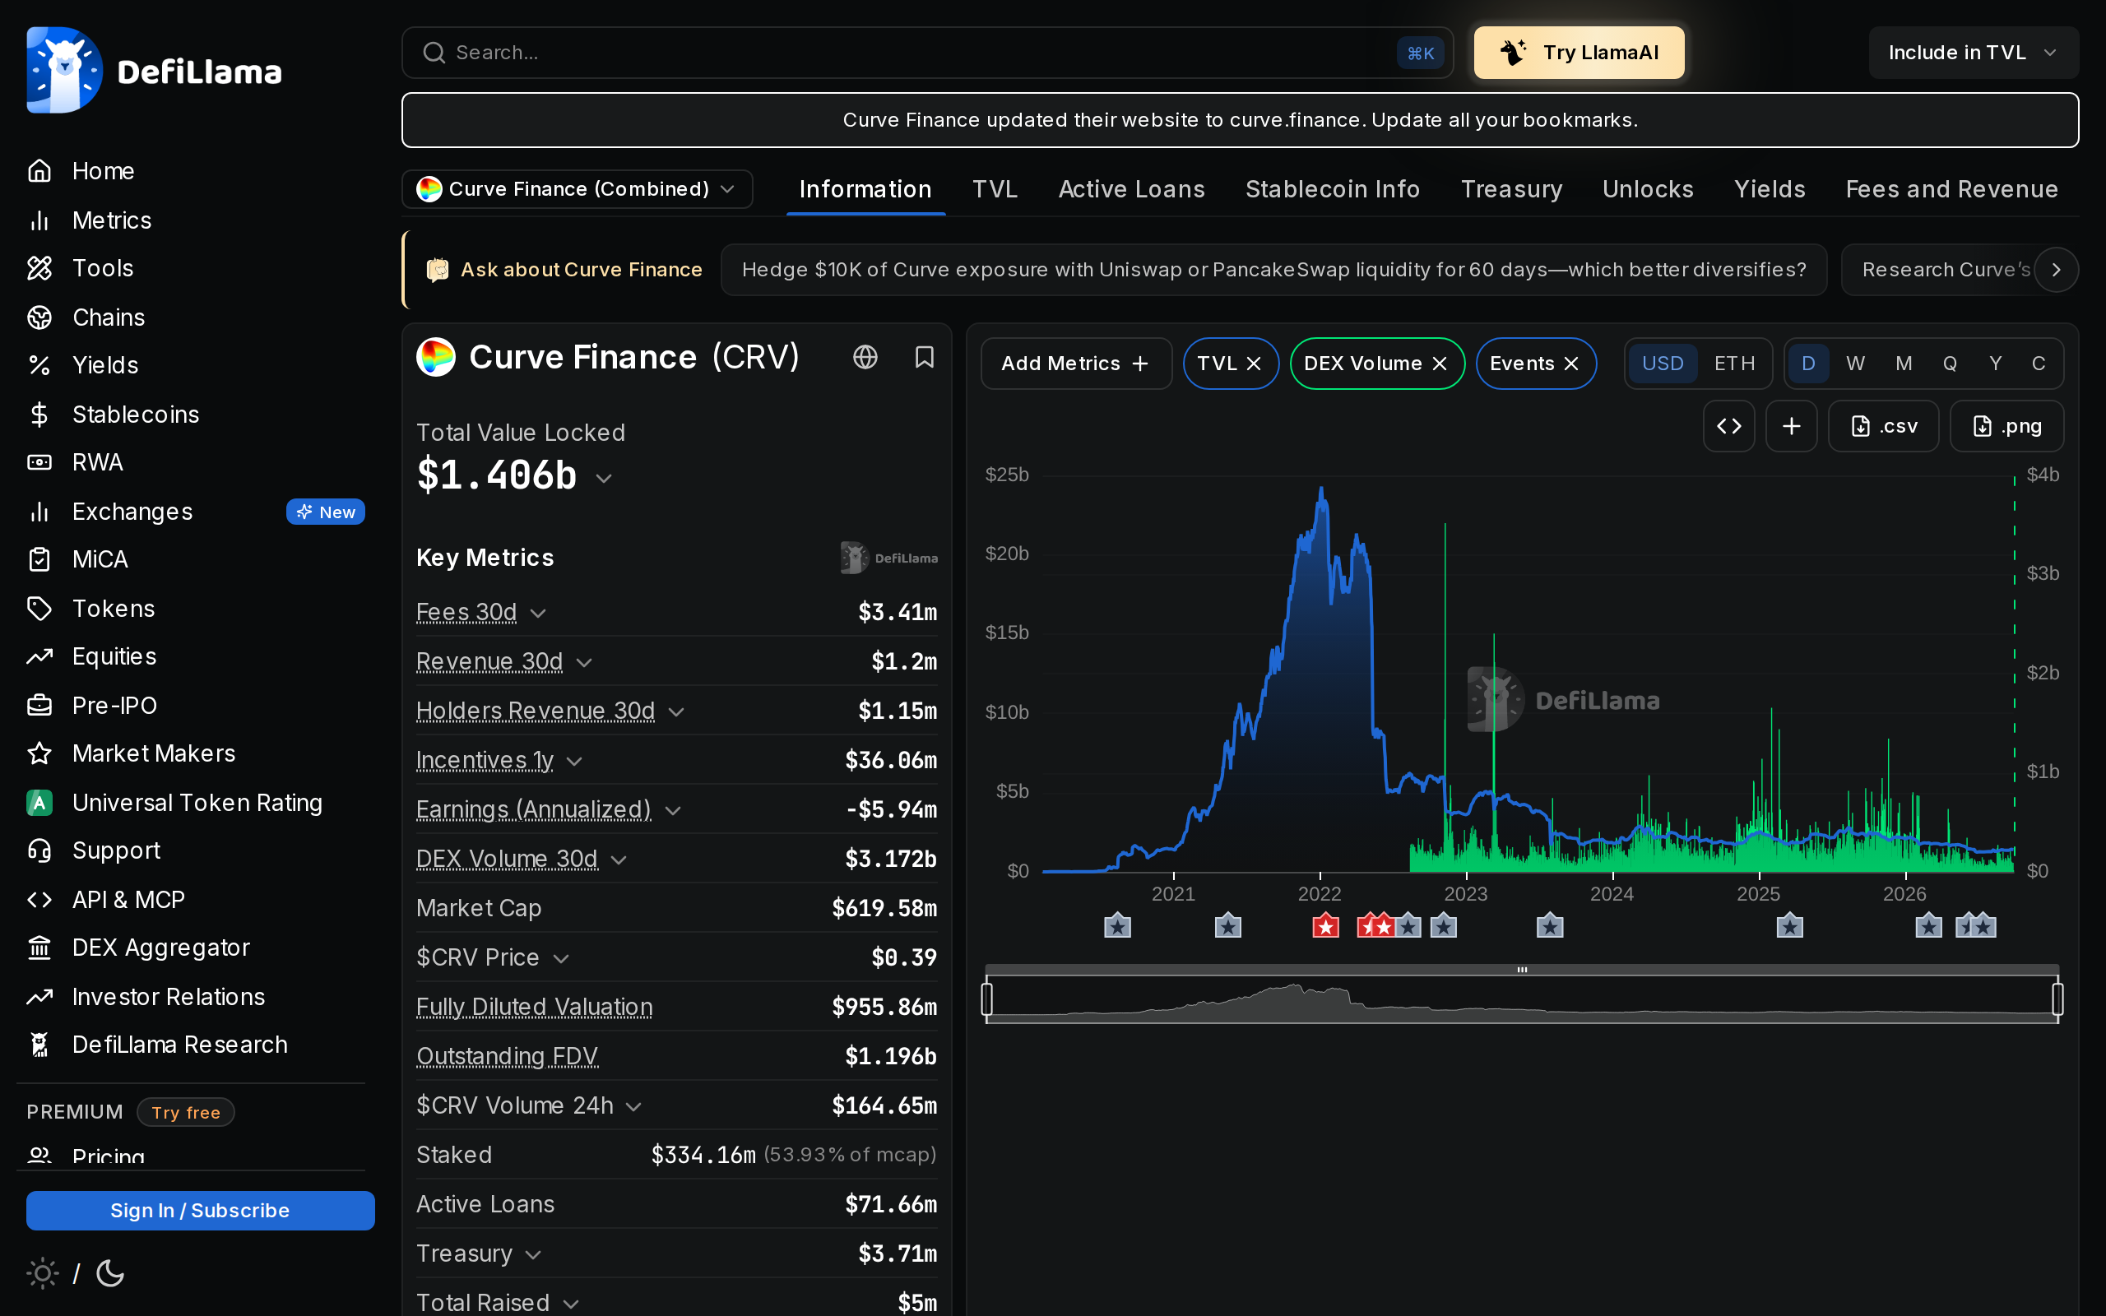Download chart as .csv
The height and width of the screenshot is (1316, 2106).
click(1883, 425)
